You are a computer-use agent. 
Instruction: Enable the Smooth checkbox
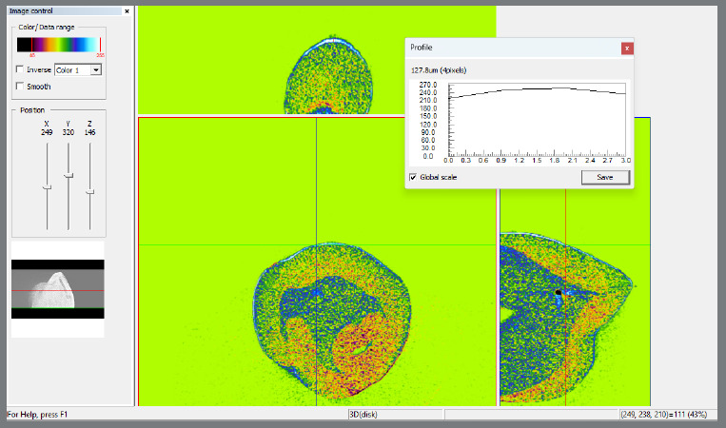[20, 86]
